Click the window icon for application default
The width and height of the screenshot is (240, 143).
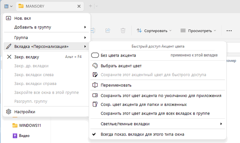(x=95, y=95)
